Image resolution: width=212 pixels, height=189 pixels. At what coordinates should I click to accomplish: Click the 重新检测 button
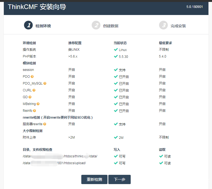click(94, 179)
